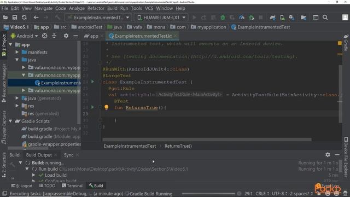Toggle the 1: Project side tab
The height and width of the screenshot is (197, 350).
[x=4, y=45]
